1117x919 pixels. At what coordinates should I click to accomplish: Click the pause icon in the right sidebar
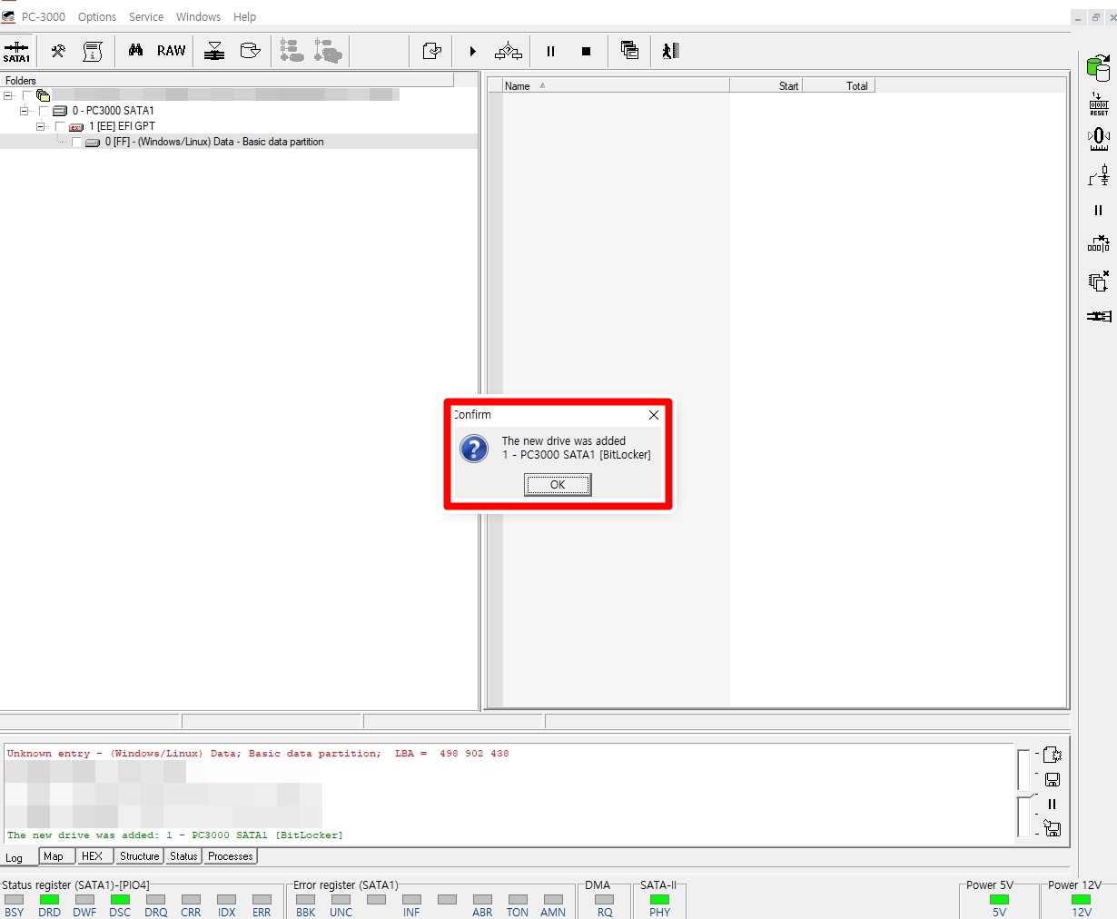pyautogui.click(x=1099, y=210)
